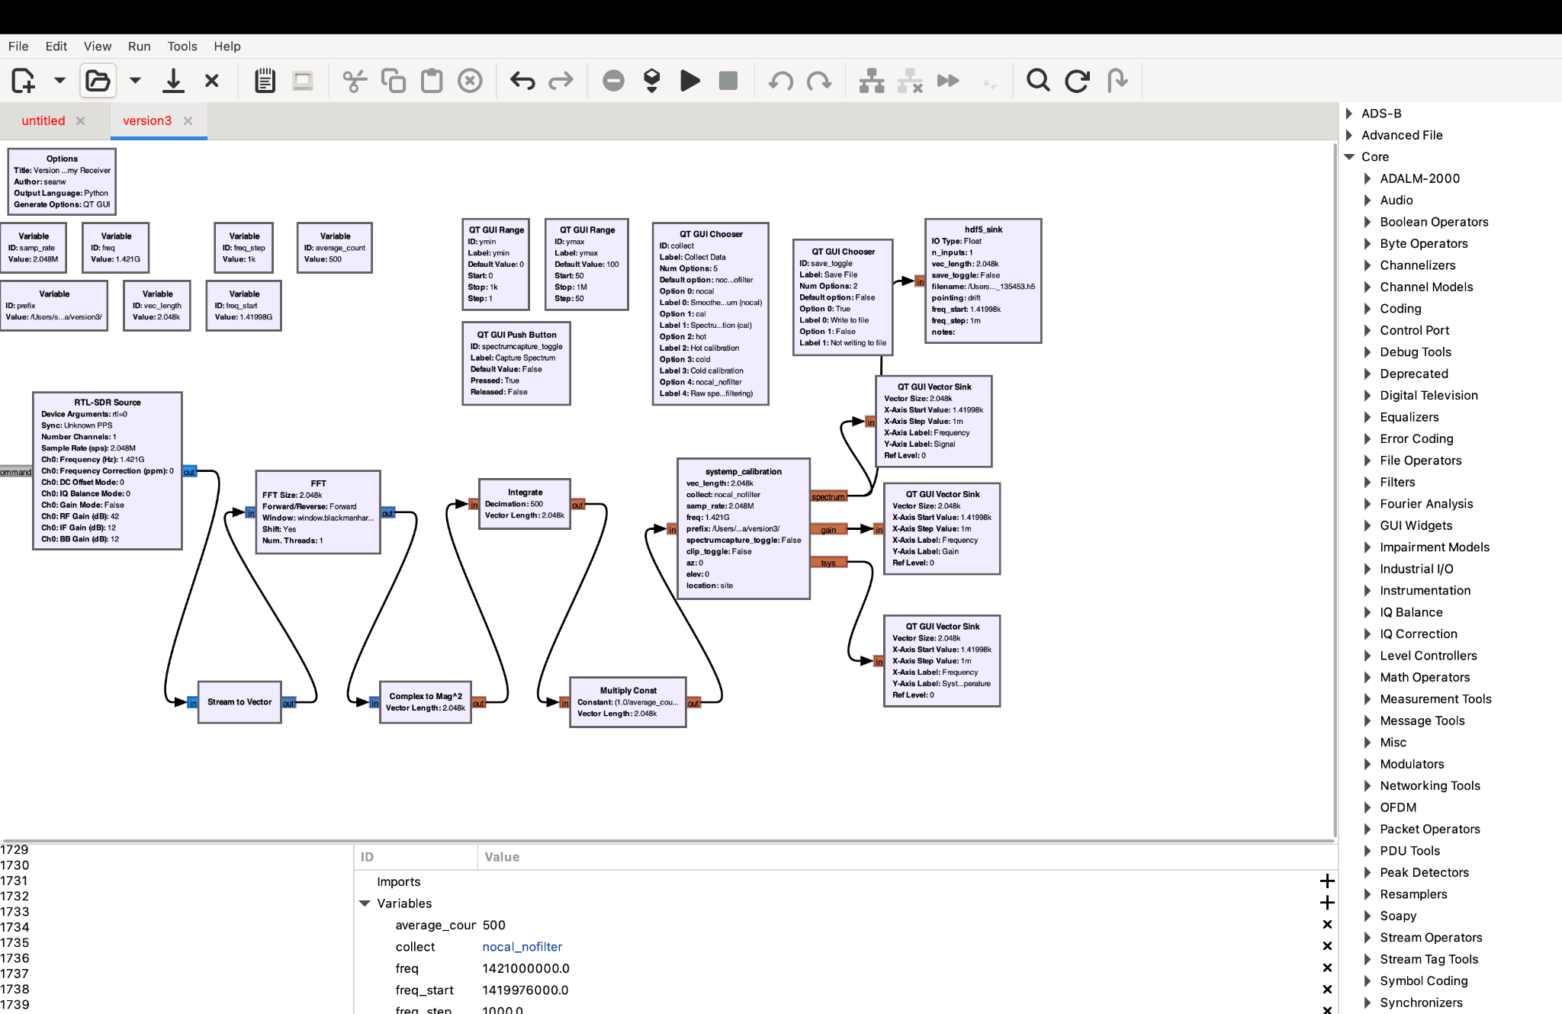Expand the GUI Widgets category
Image resolution: width=1562 pixels, height=1014 pixels.
1368,525
